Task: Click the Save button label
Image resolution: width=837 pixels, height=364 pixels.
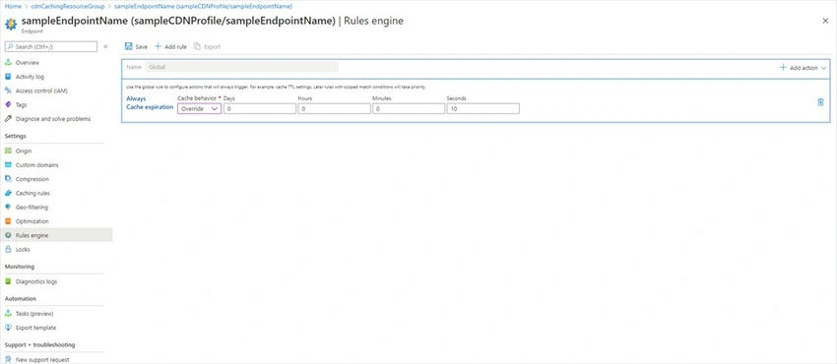Action: 142,47
